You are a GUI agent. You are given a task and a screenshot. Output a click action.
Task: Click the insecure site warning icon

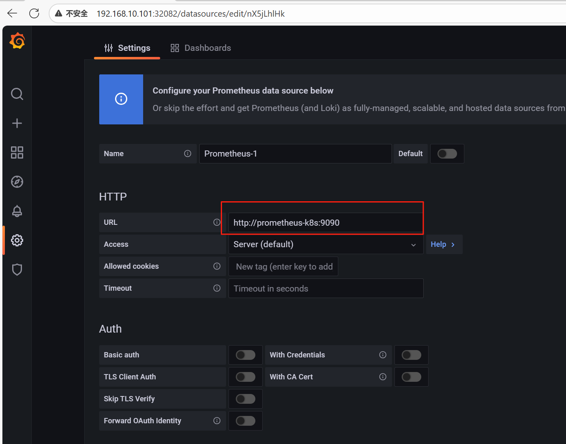pos(59,13)
